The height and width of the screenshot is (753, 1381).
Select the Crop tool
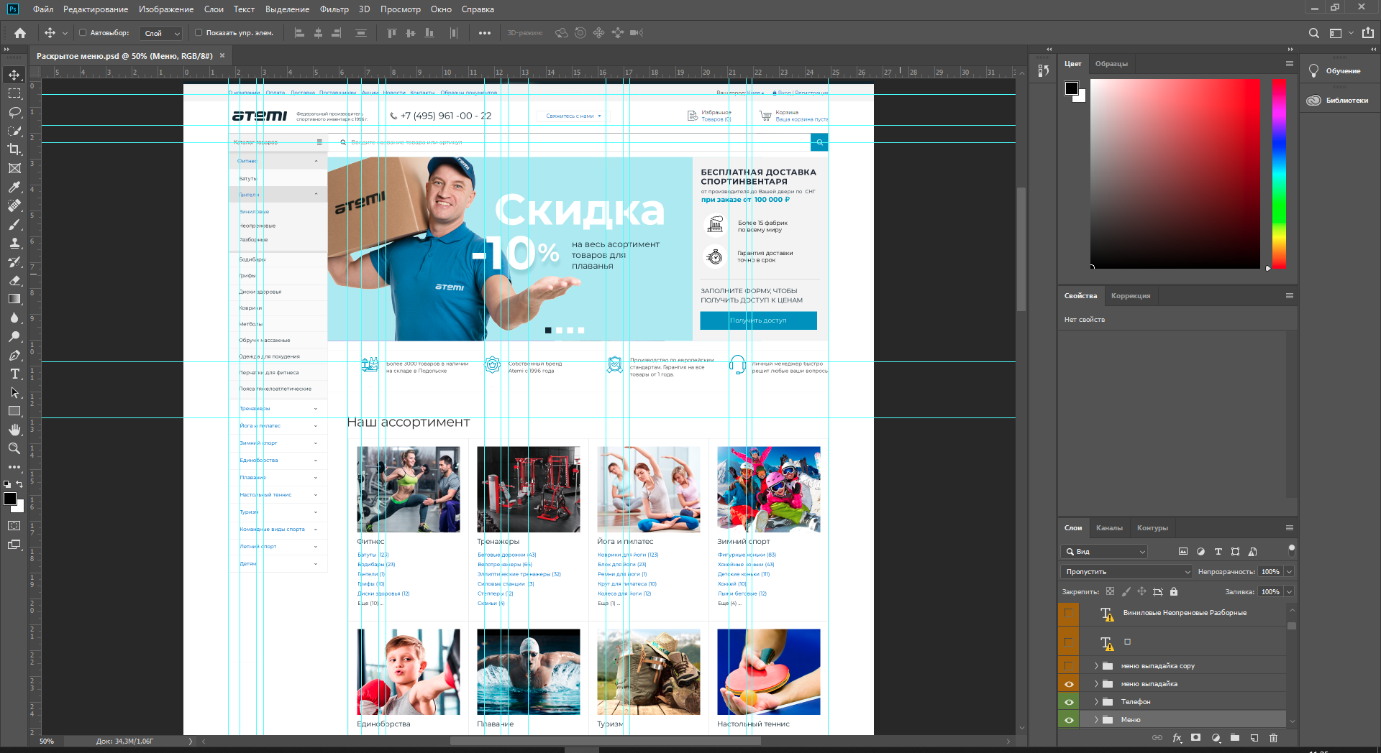14,149
